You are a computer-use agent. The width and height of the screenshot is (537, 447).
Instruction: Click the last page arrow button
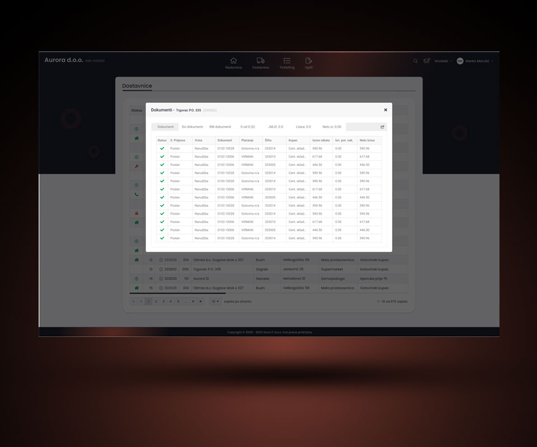coord(201,301)
